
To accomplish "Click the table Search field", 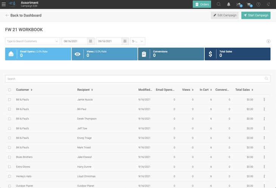I will (x=138, y=79).
